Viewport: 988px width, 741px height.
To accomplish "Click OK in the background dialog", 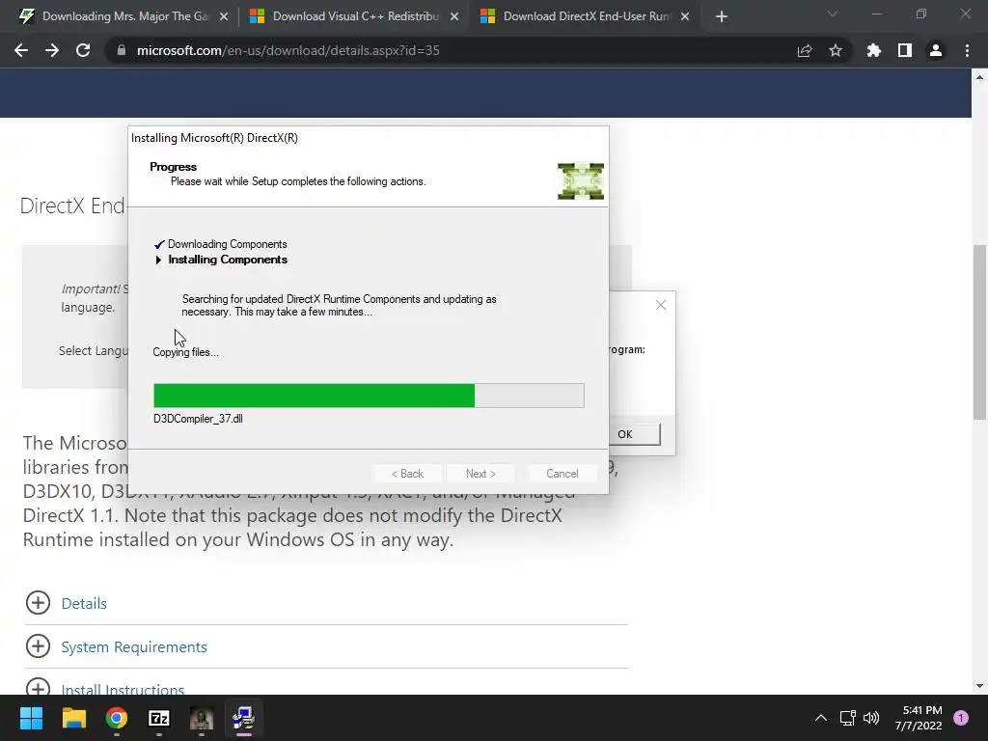I will coord(634,434).
